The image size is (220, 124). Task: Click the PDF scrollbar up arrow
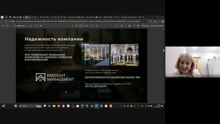(164, 29)
